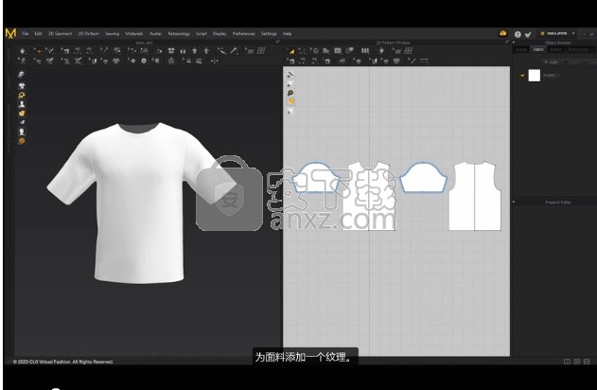Click the Add button in Fabric tab
Image resolution: width=597 pixels, height=390 pixels.
[551, 62]
